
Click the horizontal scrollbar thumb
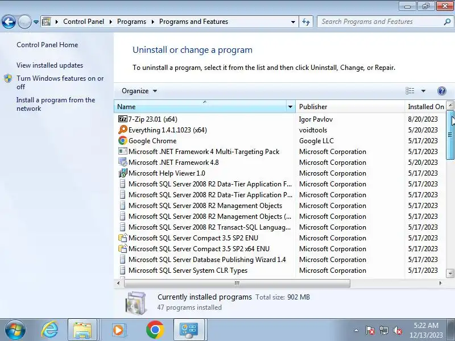(x=237, y=283)
